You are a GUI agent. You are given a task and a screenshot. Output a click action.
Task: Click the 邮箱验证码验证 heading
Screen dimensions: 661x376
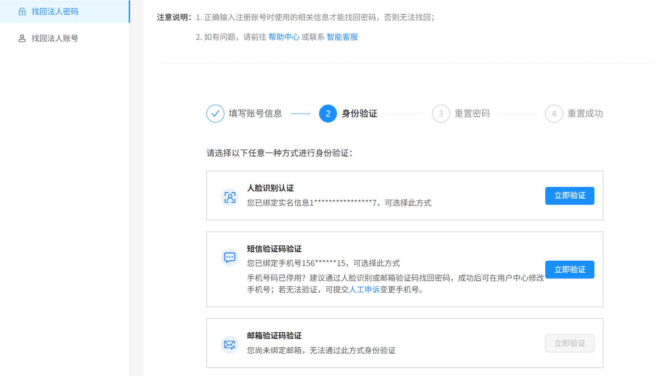(274, 336)
